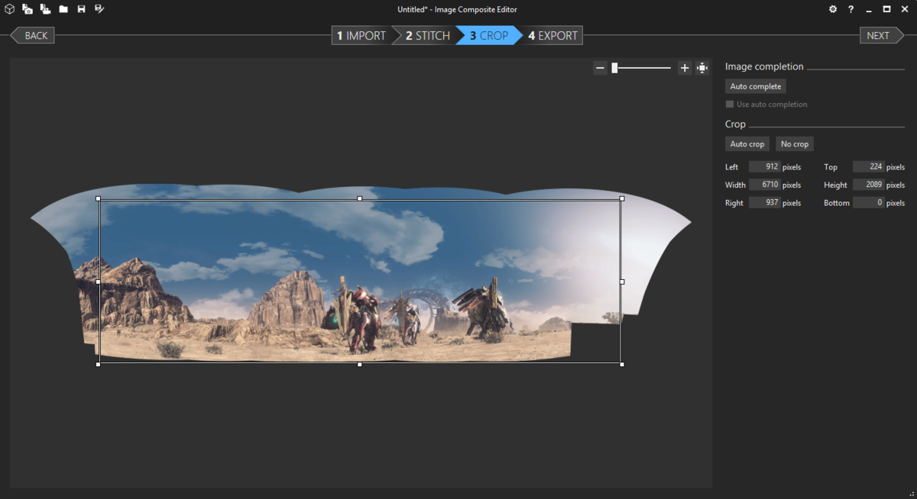Click the top-right crop handle
917x499 pixels.
(x=622, y=198)
